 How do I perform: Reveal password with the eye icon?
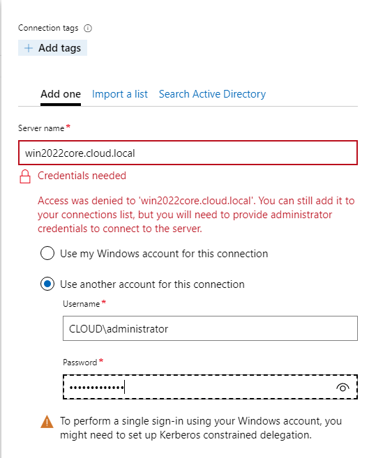342,388
